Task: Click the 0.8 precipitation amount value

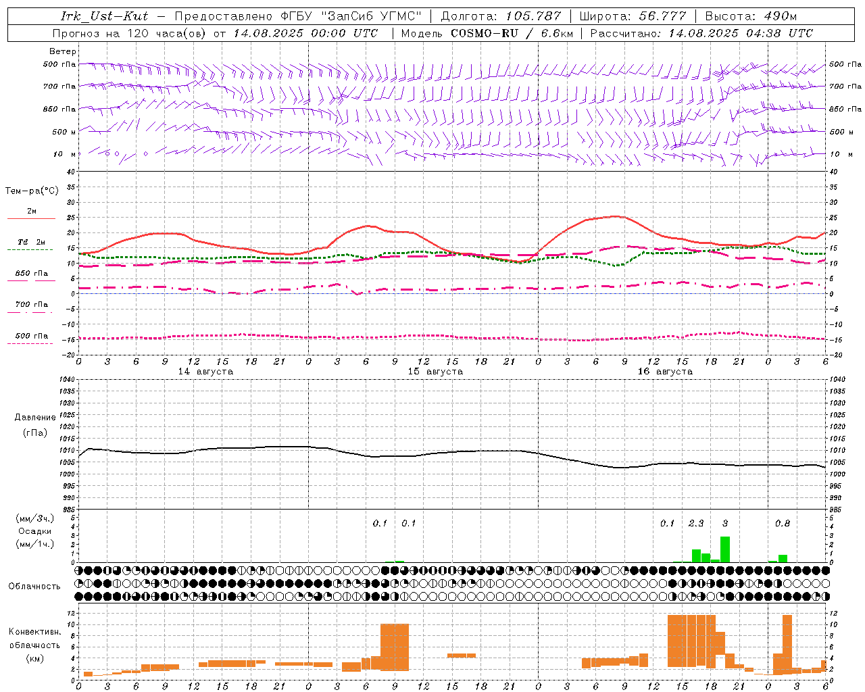Action: (783, 523)
